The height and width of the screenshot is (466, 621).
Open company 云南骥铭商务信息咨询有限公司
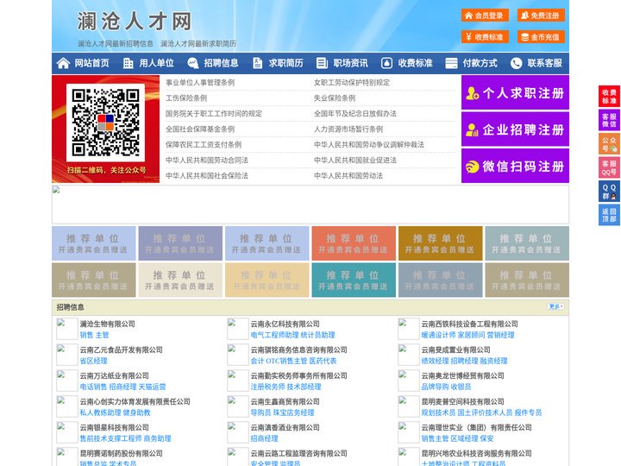click(298, 349)
